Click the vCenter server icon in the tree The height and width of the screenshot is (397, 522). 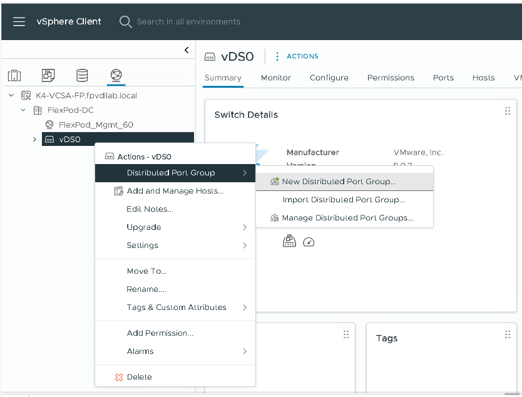(x=26, y=96)
